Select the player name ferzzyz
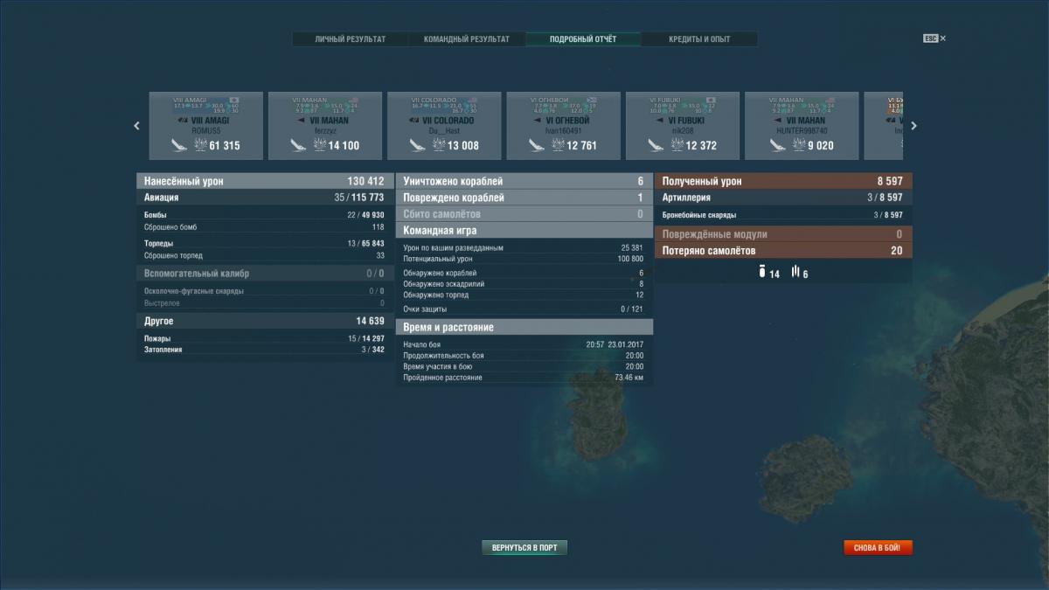Screen dimensions: 1049x590 324,130
